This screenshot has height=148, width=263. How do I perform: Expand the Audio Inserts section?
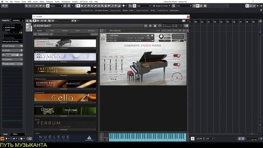tap(12, 64)
